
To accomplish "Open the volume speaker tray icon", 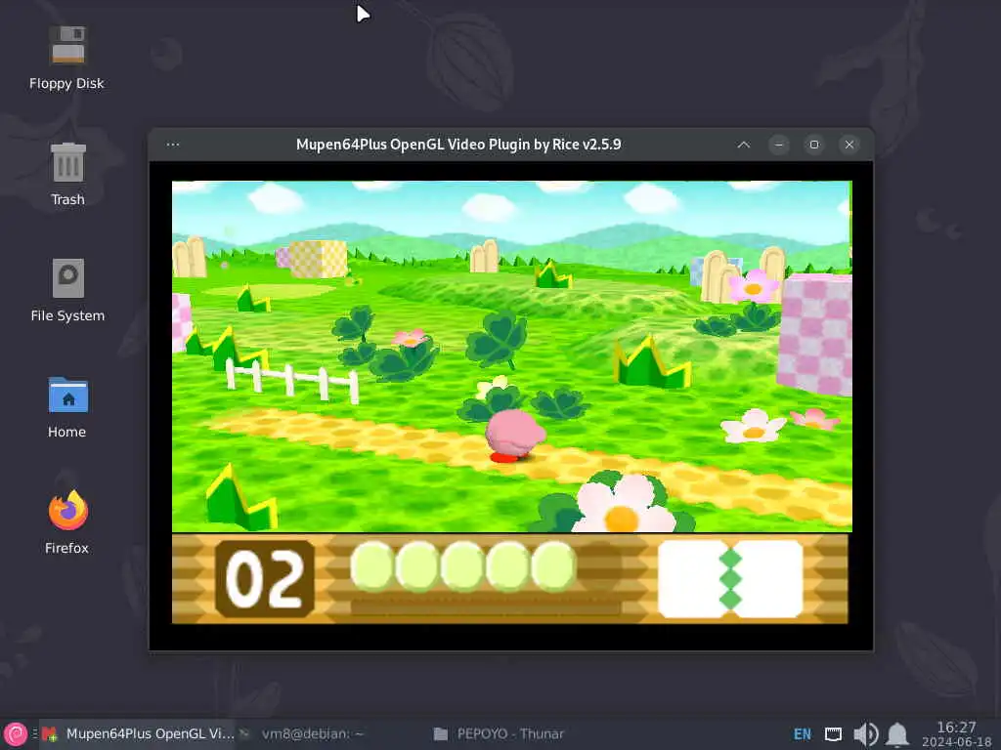I will (x=866, y=734).
